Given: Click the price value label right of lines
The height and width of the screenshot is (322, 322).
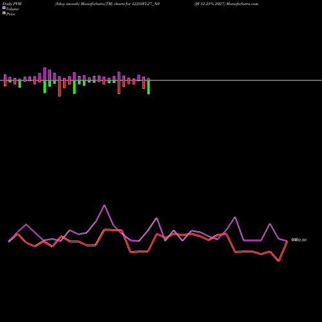Looking at the screenshot, I should [x=299, y=240].
